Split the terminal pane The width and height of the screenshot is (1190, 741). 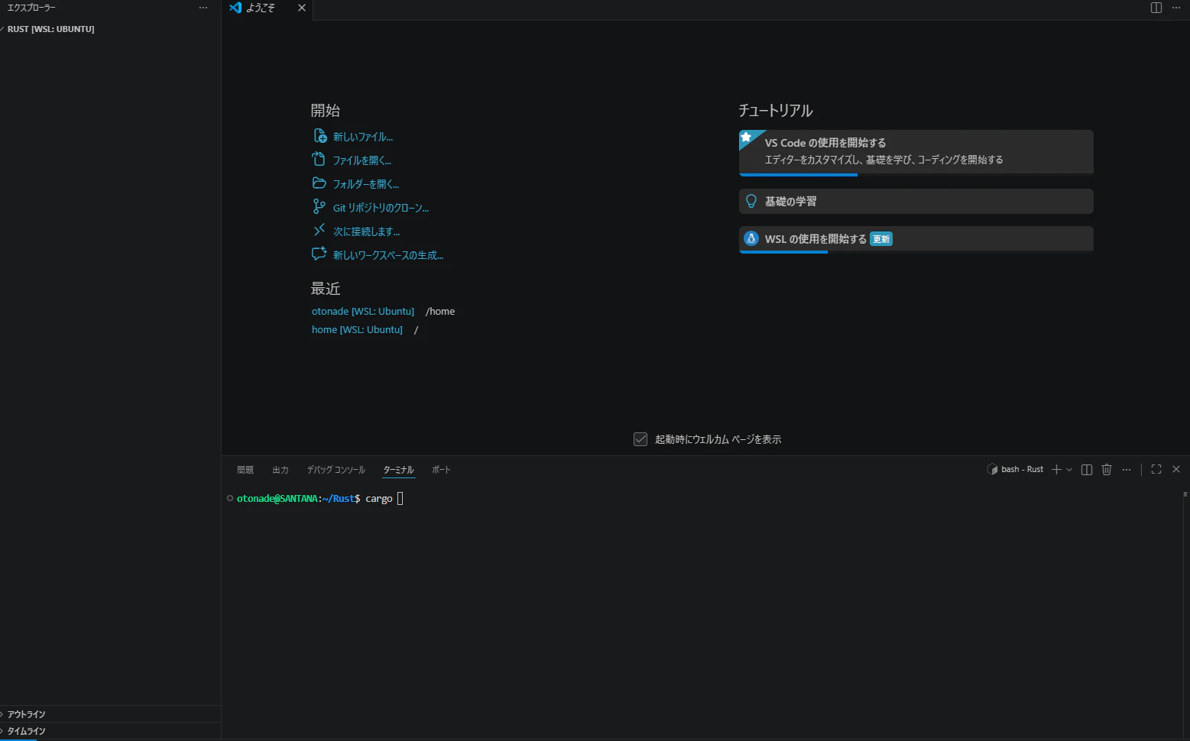(1087, 469)
